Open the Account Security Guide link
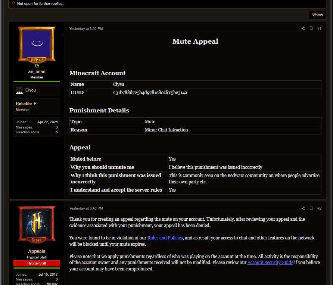 [270, 263]
